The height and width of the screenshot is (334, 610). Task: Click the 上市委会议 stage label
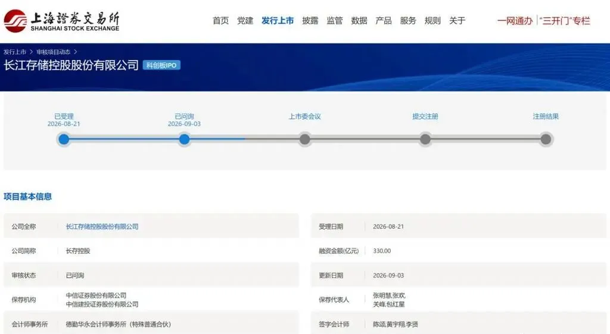tap(304, 116)
